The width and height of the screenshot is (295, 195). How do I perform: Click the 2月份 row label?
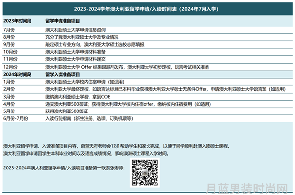pyautogui.click(x=9, y=89)
